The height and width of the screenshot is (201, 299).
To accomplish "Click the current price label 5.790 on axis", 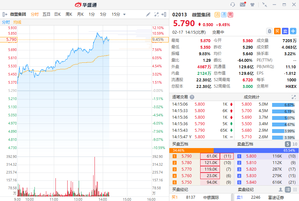I will 9,40.
